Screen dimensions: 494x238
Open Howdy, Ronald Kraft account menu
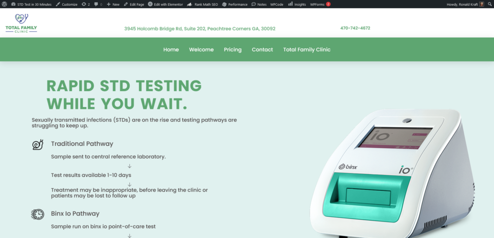coord(466,4)
